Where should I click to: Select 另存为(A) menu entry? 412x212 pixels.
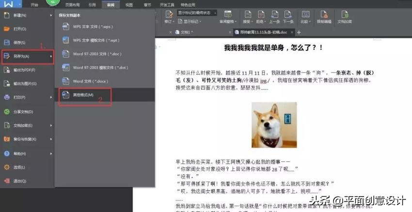click(27, 56)
